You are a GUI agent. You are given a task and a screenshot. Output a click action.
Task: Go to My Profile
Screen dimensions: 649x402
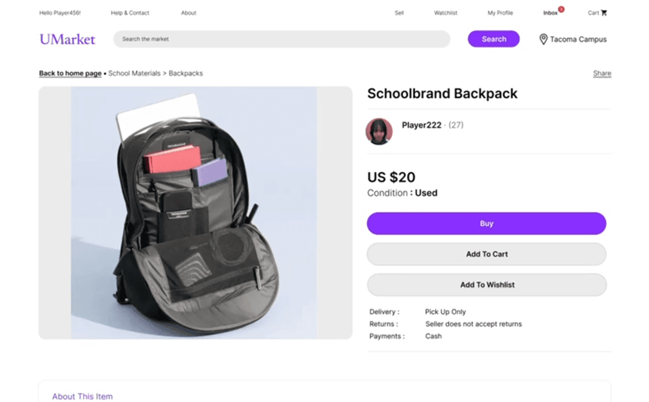(500, 12)
